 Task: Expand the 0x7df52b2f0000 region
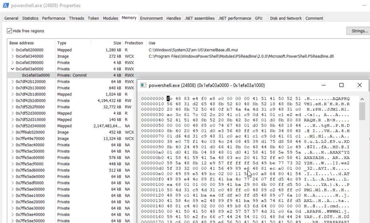click(13, 107)
